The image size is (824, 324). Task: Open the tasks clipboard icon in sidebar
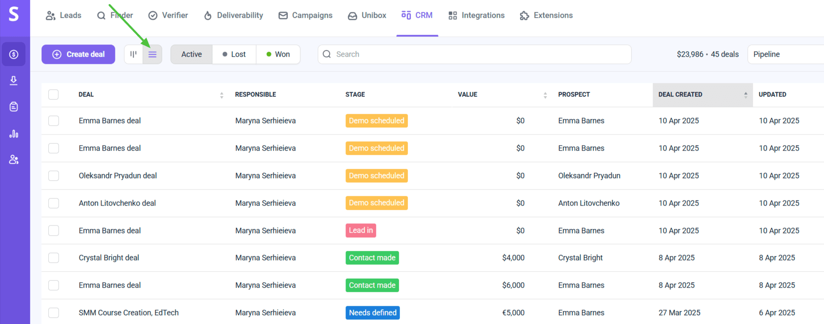[x=14, y=107]
